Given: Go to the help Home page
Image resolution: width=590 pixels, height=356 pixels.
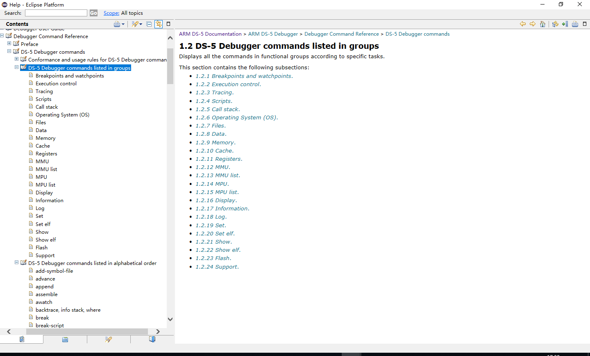Looking at the screenshot, I should pos(542,24).
